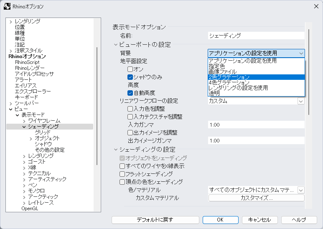Expand the ワイヤフレーム display mode node
323x229 pixels.
tap(24, 121)
